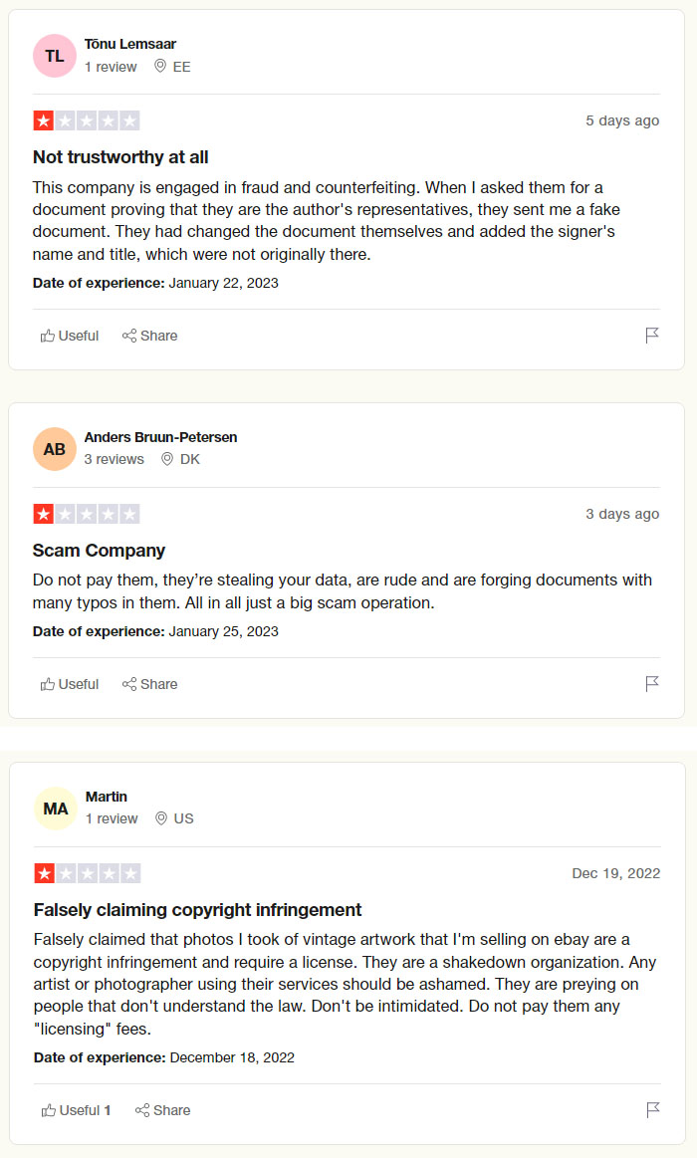Click the thumbs-up icon on Martin's review
697x1158 pixels.
[x=48, y=1110]
